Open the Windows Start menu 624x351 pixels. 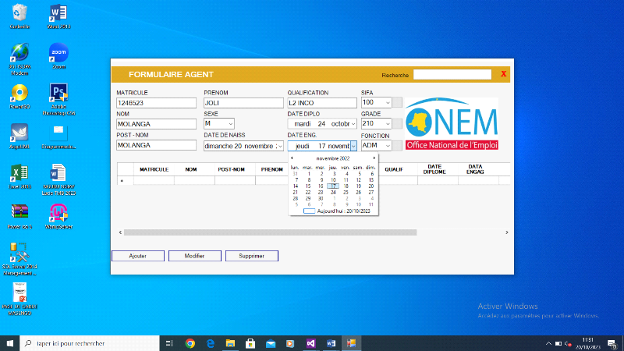(x=10, y=343)
